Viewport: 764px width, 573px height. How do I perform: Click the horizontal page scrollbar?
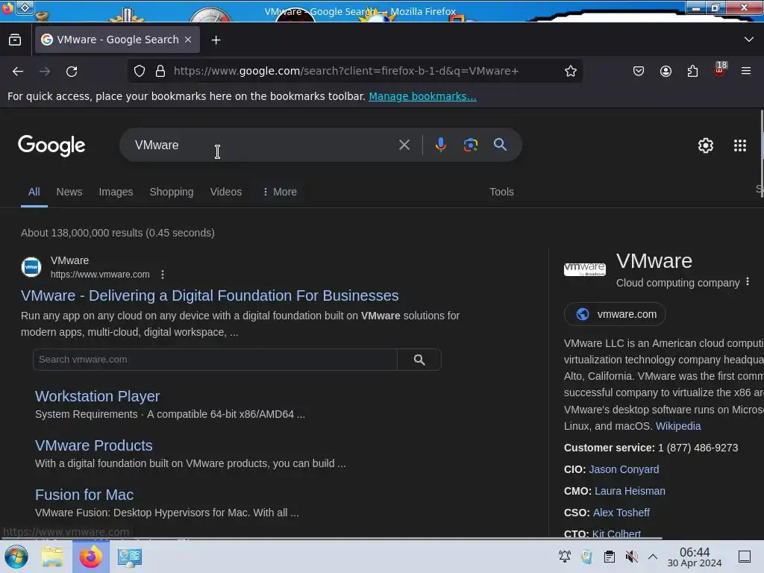(331, 539)
